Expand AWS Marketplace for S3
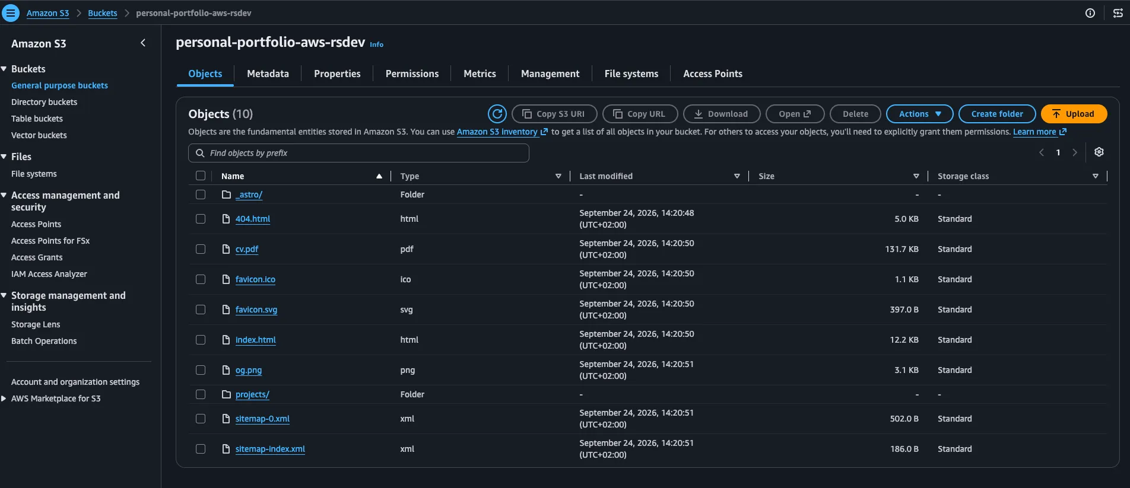Viewport: 1130px width, 488px height. (x=4, y=398)
